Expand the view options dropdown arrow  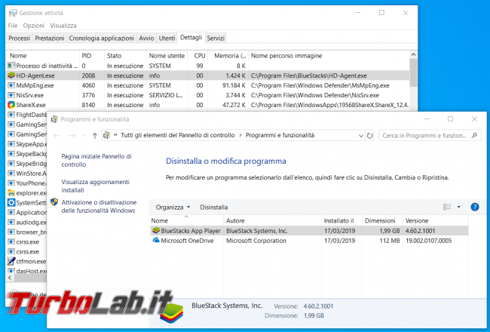coord(459,207)
